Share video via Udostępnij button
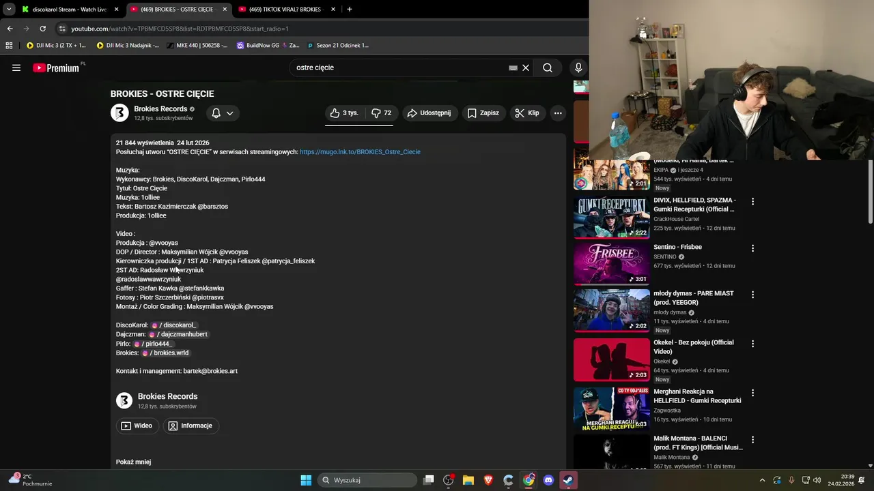The width and height of the screenshot is (874, 491). (429, 113)
